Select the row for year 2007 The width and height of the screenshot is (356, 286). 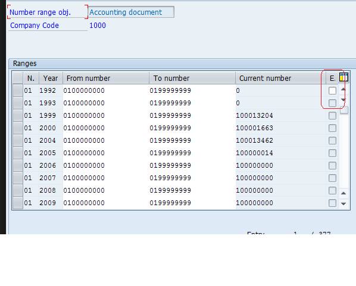(18, 178)
